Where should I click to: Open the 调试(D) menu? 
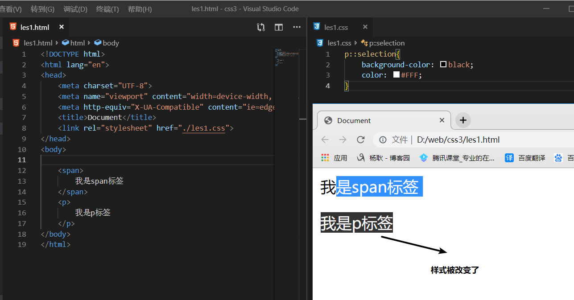(75, 9)
